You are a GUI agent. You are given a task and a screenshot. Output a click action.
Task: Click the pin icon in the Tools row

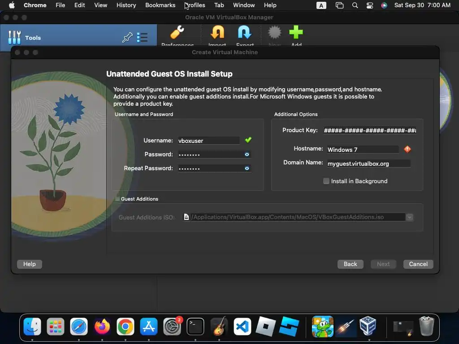pyautogui.click(x=127, y=38)
